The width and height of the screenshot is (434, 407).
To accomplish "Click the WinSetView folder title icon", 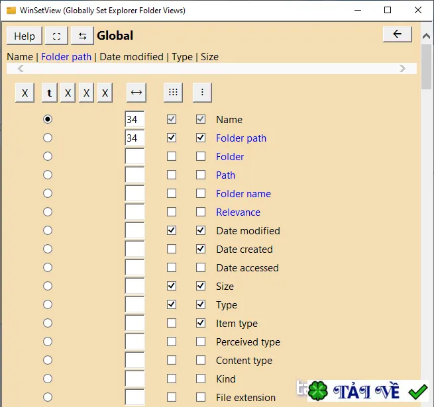I will click(11, 11).
